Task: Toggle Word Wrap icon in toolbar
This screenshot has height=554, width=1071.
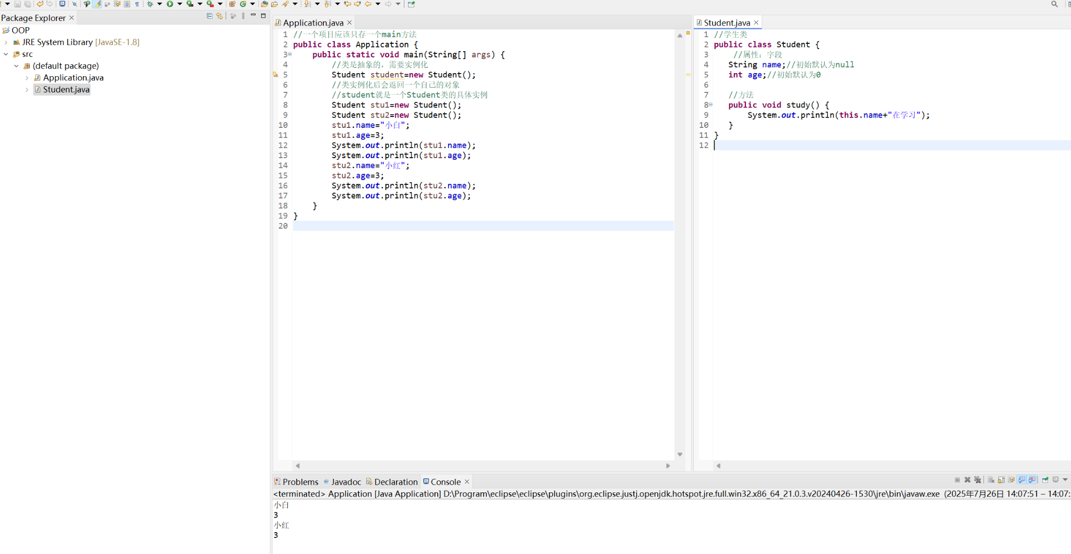Action: pos(117,4)
